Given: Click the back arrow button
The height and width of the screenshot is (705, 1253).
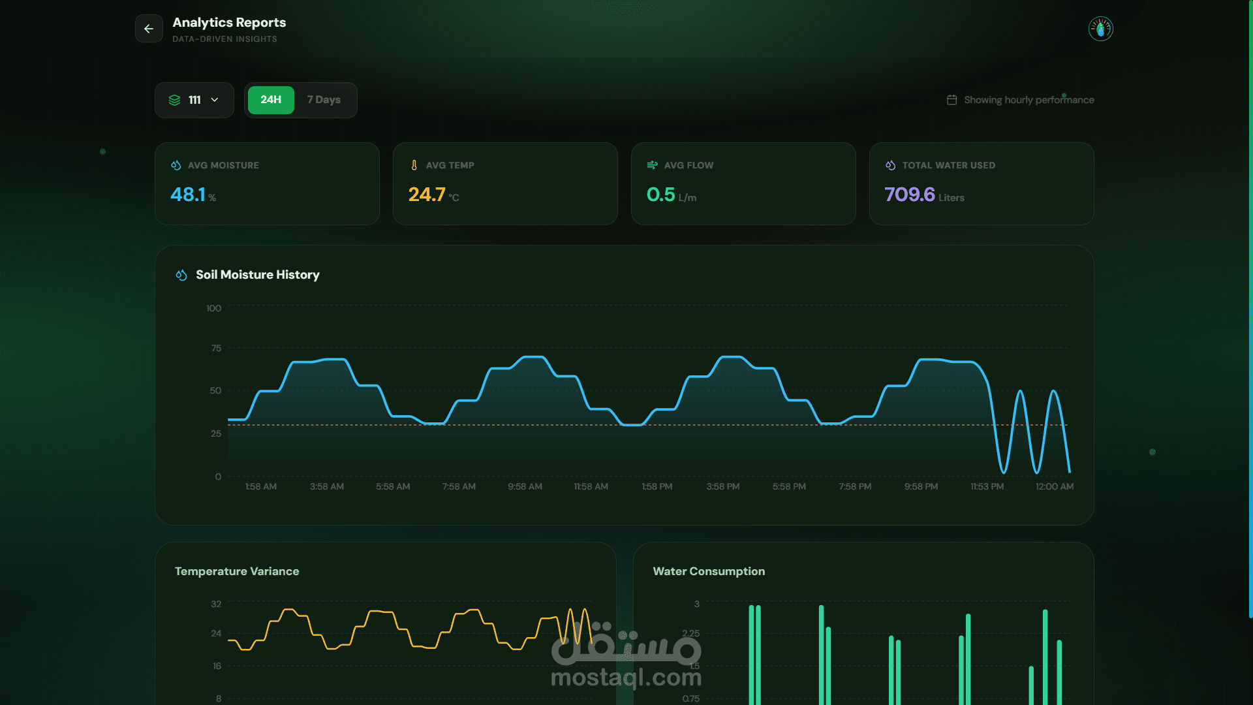Looking at the screenshot, I should click(149, 29).
